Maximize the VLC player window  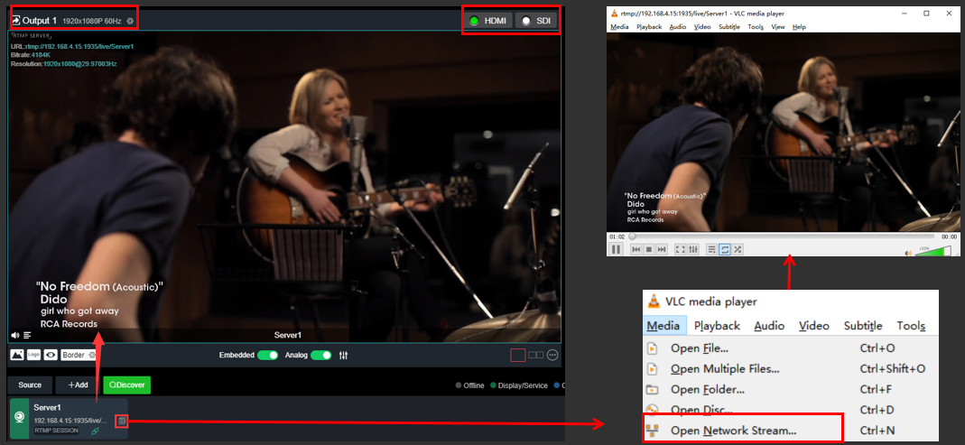pyautogui.click(x=926, y=13)
